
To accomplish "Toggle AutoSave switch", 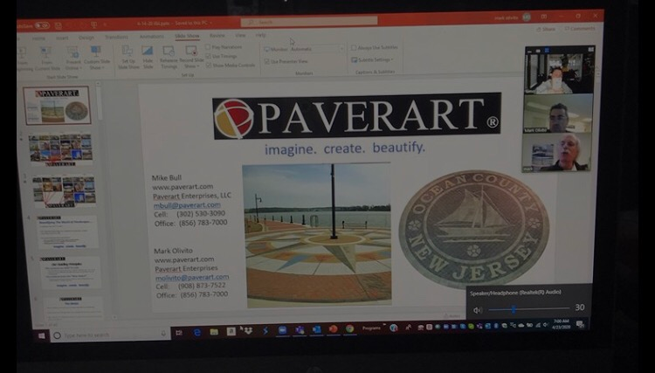I will (42, 26).
